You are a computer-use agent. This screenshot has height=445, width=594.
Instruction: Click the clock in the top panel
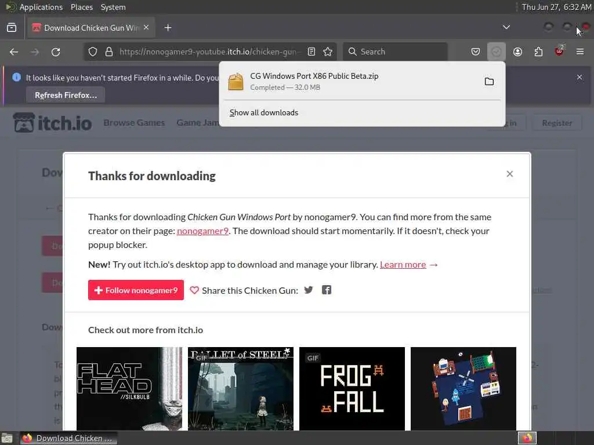click(x=556, y=7)
